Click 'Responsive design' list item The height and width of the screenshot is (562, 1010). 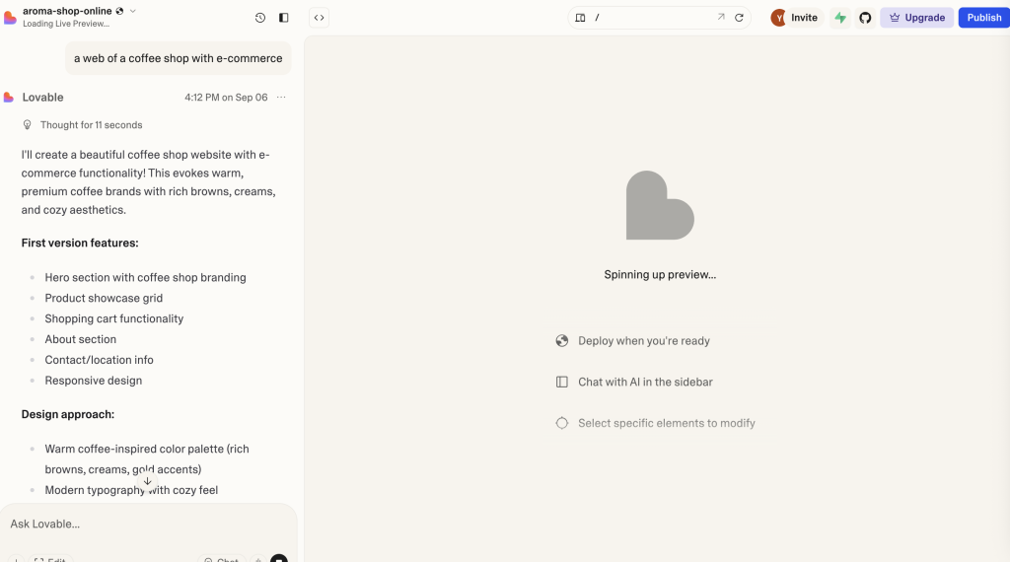[94, 381]
